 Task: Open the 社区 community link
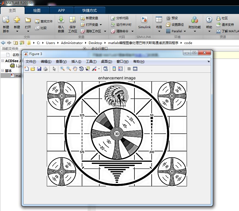[x=222, y=18]
